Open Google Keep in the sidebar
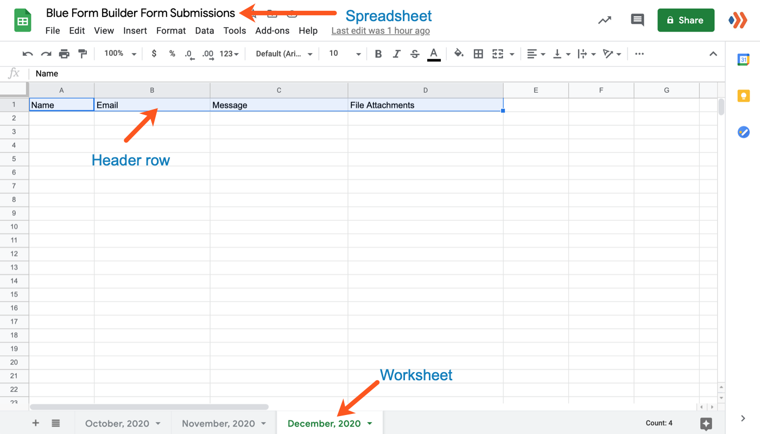Viewport: 760px width, 434px height. click(743, 95)
